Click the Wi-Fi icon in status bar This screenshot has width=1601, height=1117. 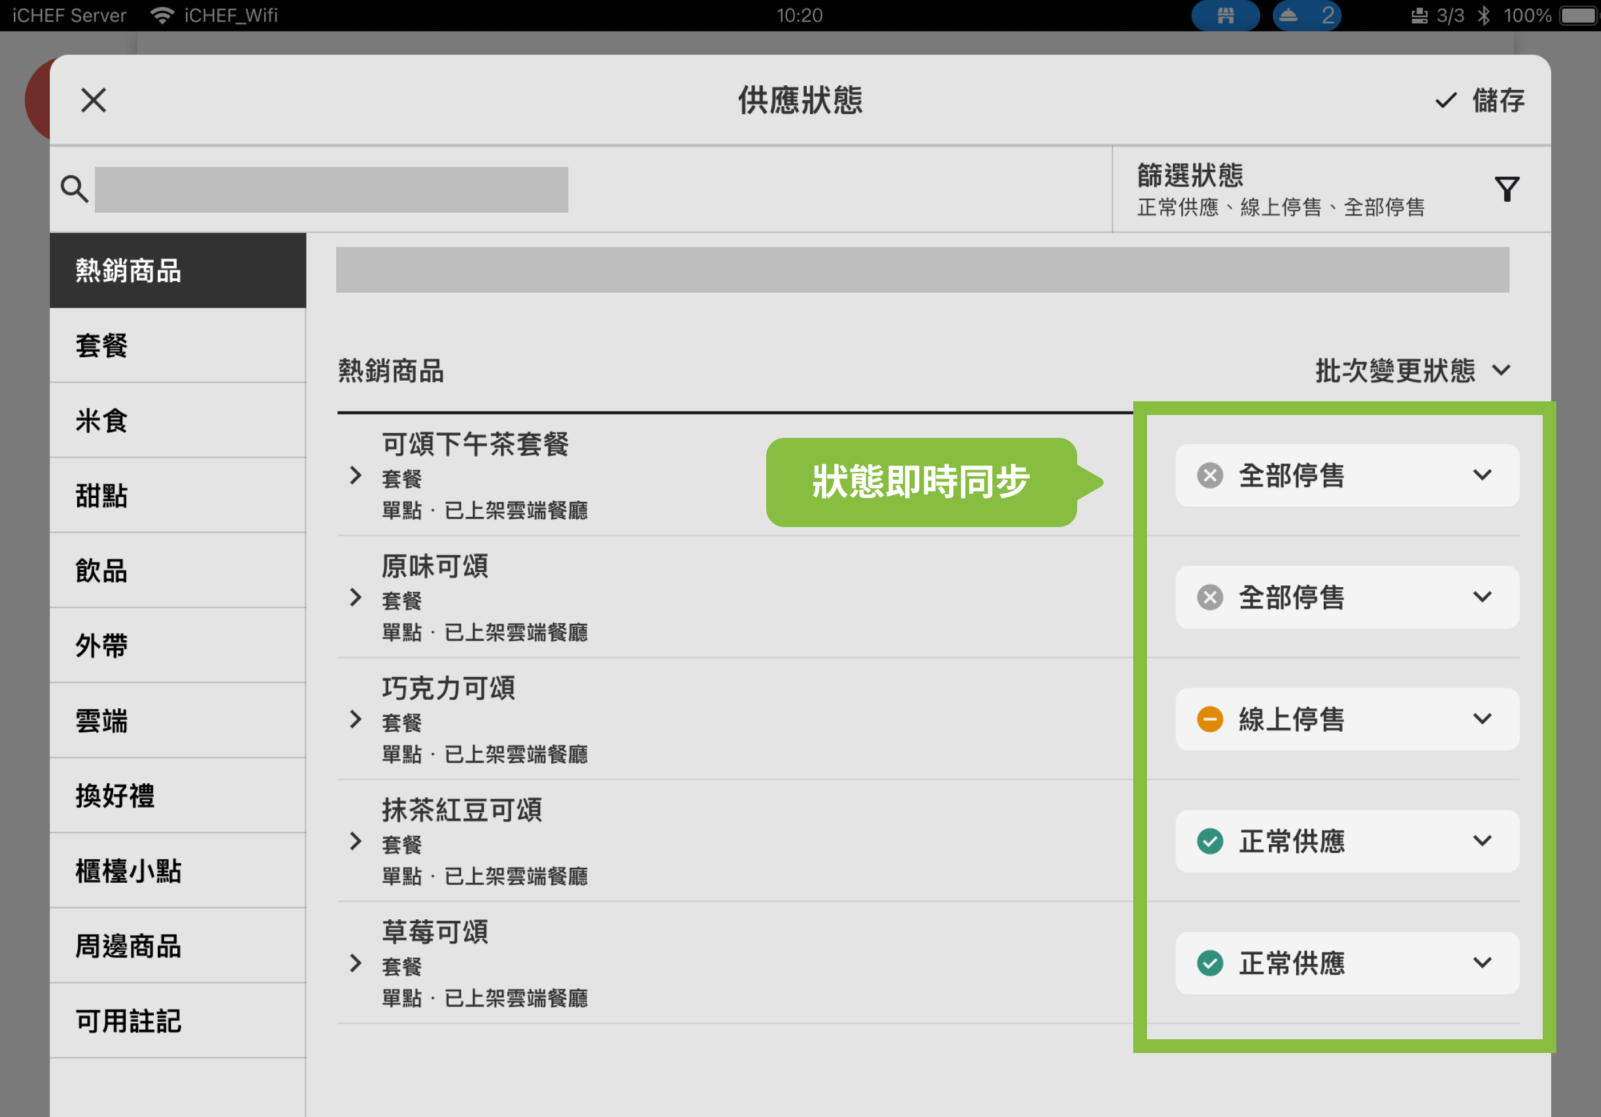[162, 15]
